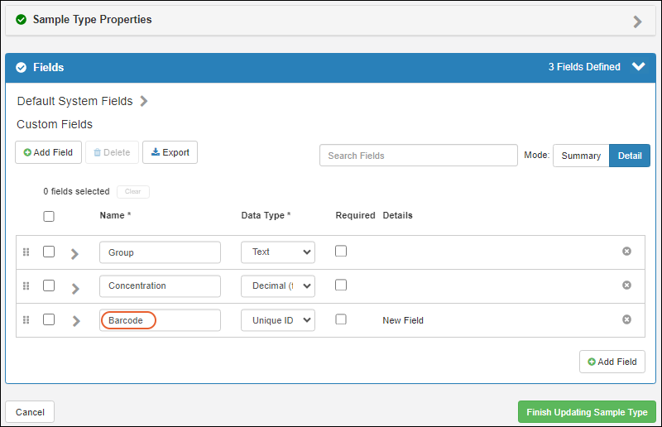Toggle the select-all fields checkbox in header
662x427 pixels.
tap(49, 216)
